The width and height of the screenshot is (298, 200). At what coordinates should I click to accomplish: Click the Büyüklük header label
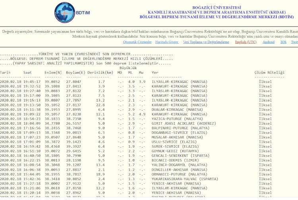(128, 68)
